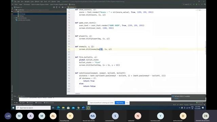Open the Run menu in the menu bar
This screenshot has height=122, width=217.
point(42,1)
